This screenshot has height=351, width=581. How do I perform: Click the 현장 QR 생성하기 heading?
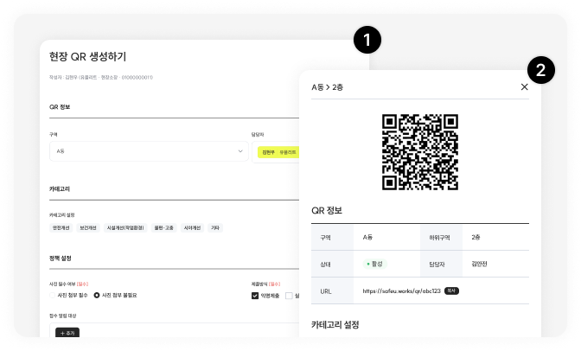(x=88, y=57)
